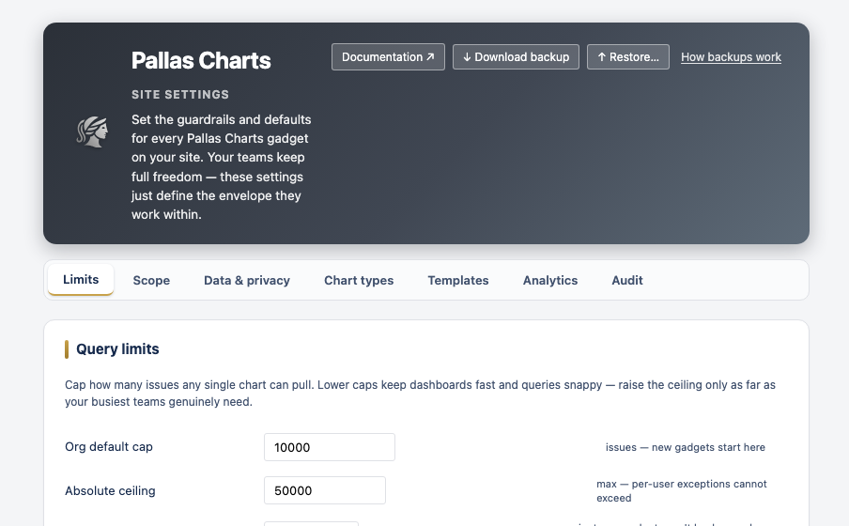Click the Download backup button
The image size is (849, 526).
[516, 57]
